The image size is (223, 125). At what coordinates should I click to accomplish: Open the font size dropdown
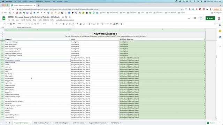(58, 24)
